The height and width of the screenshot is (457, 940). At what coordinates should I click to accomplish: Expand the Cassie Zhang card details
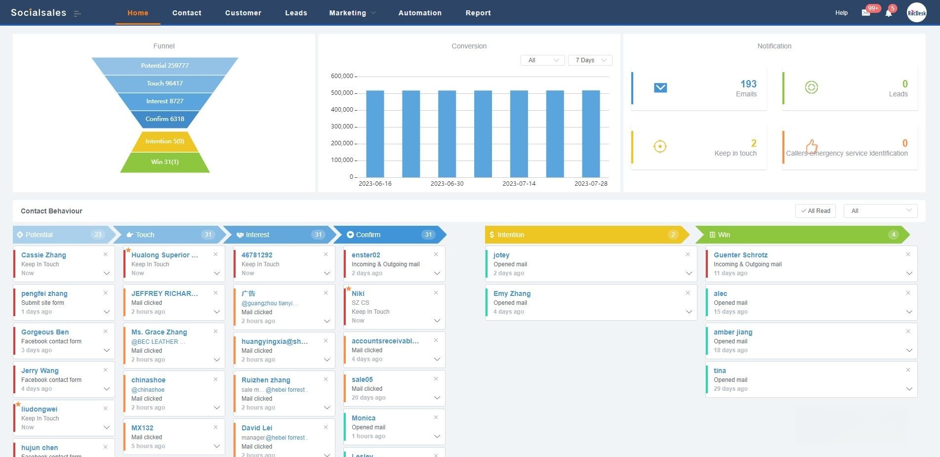tap(107, 273)
